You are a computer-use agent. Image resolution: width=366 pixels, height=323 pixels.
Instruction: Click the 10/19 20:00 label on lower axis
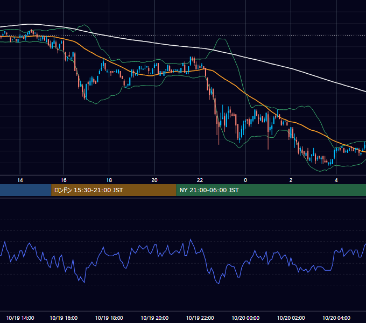click(154, 318)
